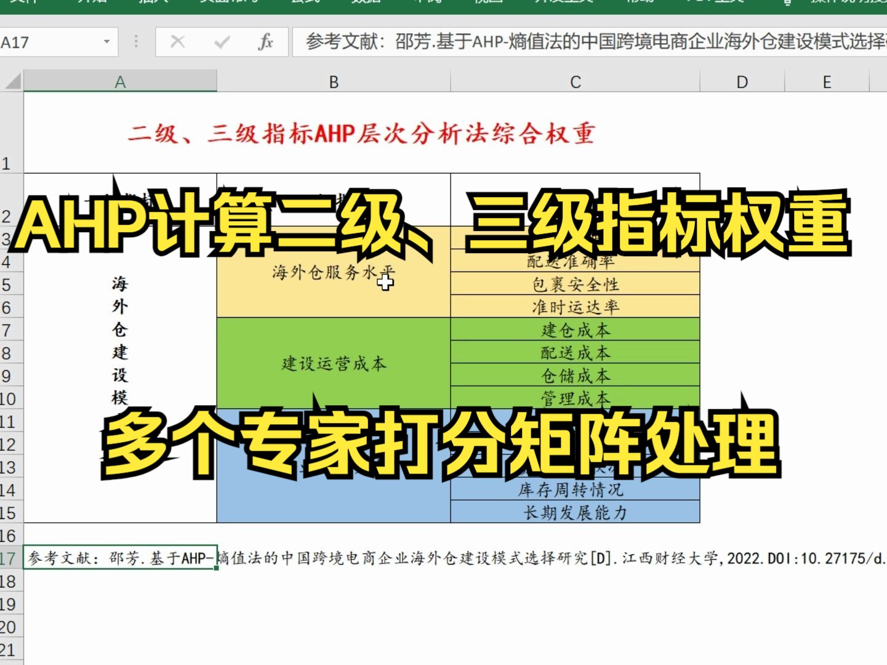Image resolution: width=887 pixels, height=665 pixels.
Task: Select row 9 header
Action: pyautogui.click(x=11, y=375)
